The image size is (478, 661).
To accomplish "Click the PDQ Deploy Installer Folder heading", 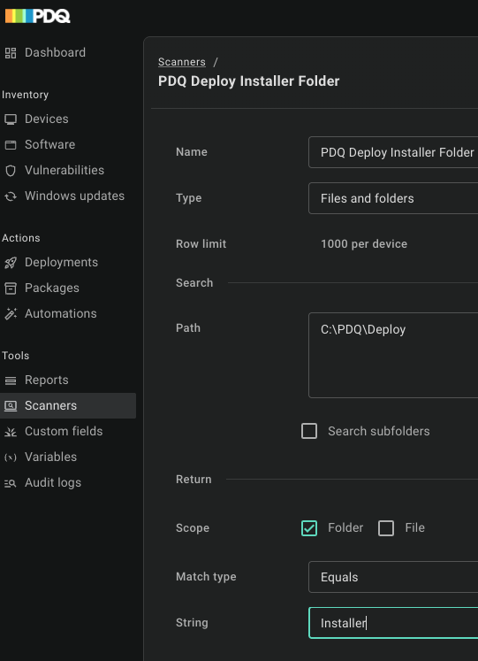I will (x=248, y=81).
